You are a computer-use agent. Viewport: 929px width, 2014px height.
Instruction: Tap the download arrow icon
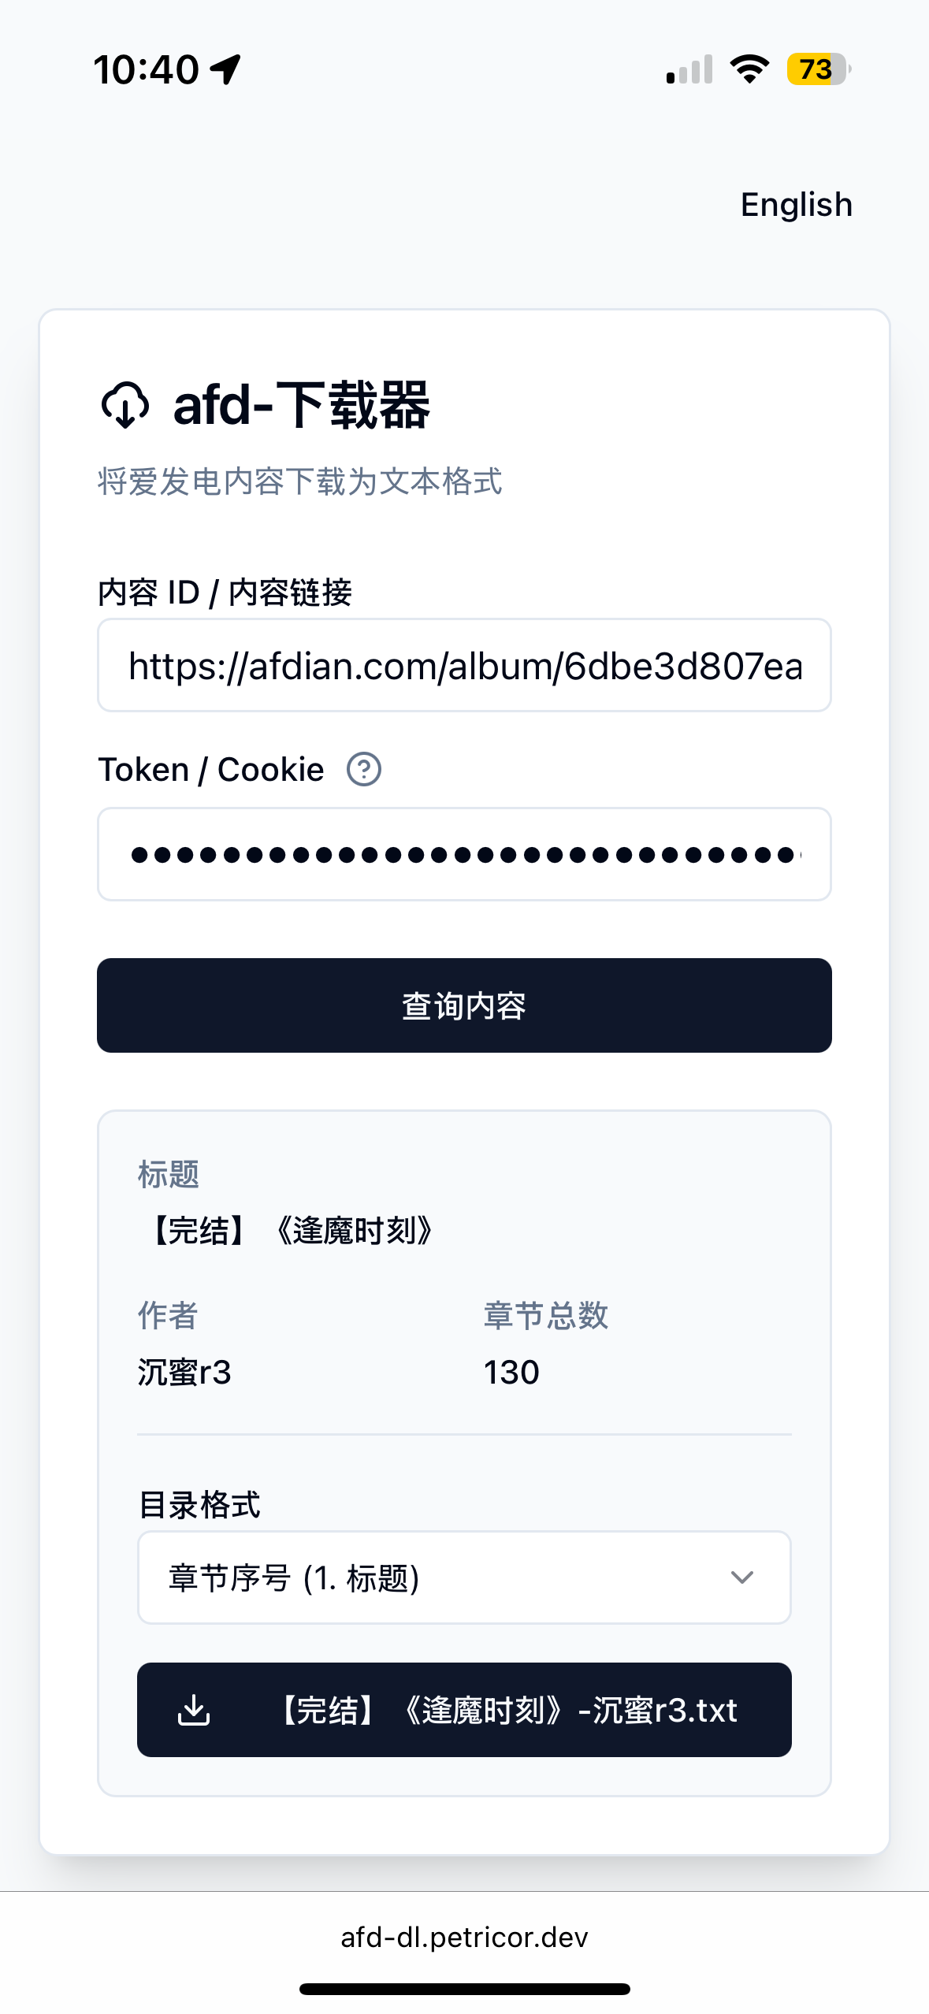click(194, 1710)
